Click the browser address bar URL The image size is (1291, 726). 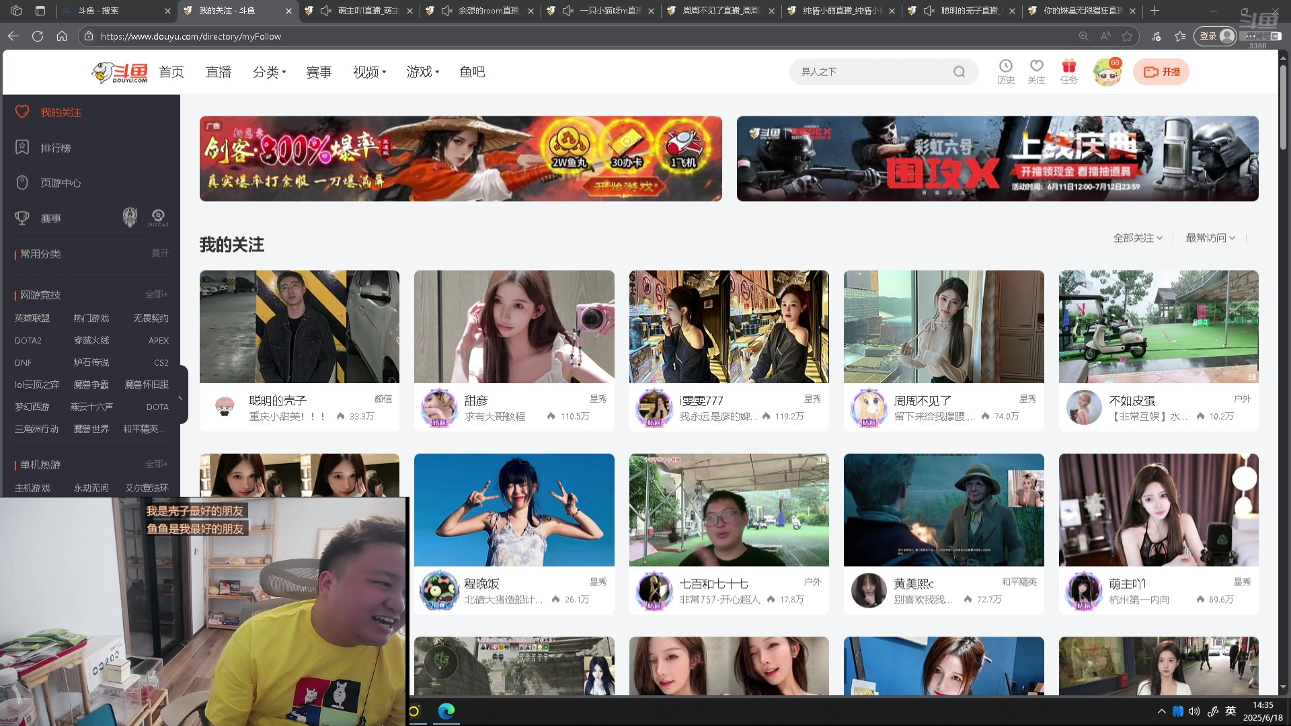pyautogui.click(x=191, y=36)
